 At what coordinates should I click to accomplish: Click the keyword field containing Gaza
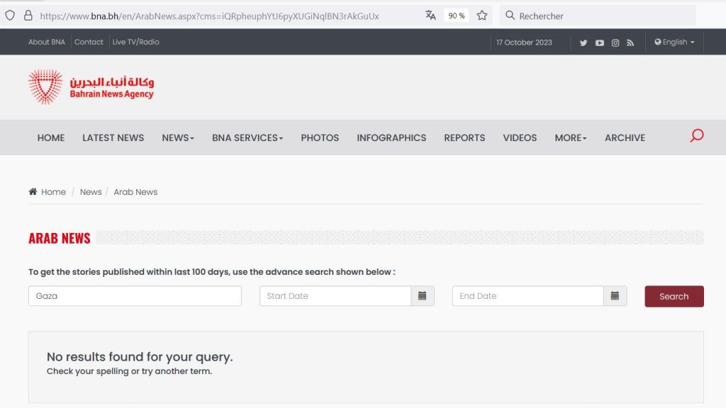135,296
